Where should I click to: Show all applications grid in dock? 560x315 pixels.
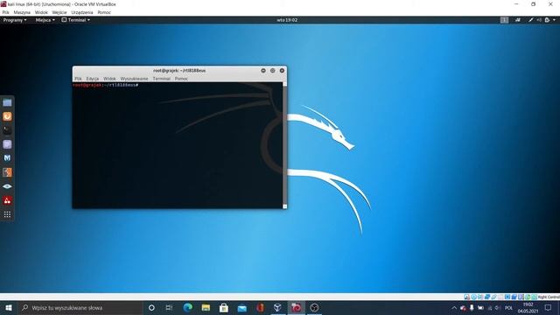pos(7,214)
